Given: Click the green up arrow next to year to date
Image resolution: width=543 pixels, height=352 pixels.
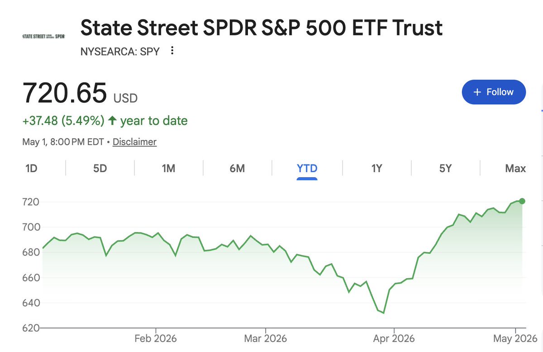Looking at the screenshot, I should 112,121.
